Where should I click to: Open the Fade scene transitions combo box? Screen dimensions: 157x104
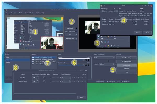pyautogui.click(x=104, y=58)
